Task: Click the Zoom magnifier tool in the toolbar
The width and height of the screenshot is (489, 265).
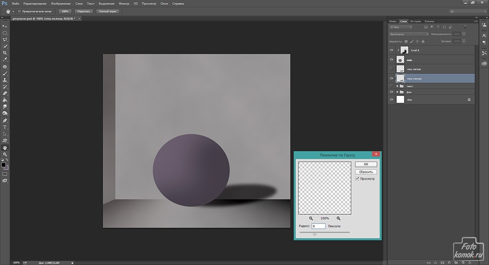Action: click(x=5, y=155)
